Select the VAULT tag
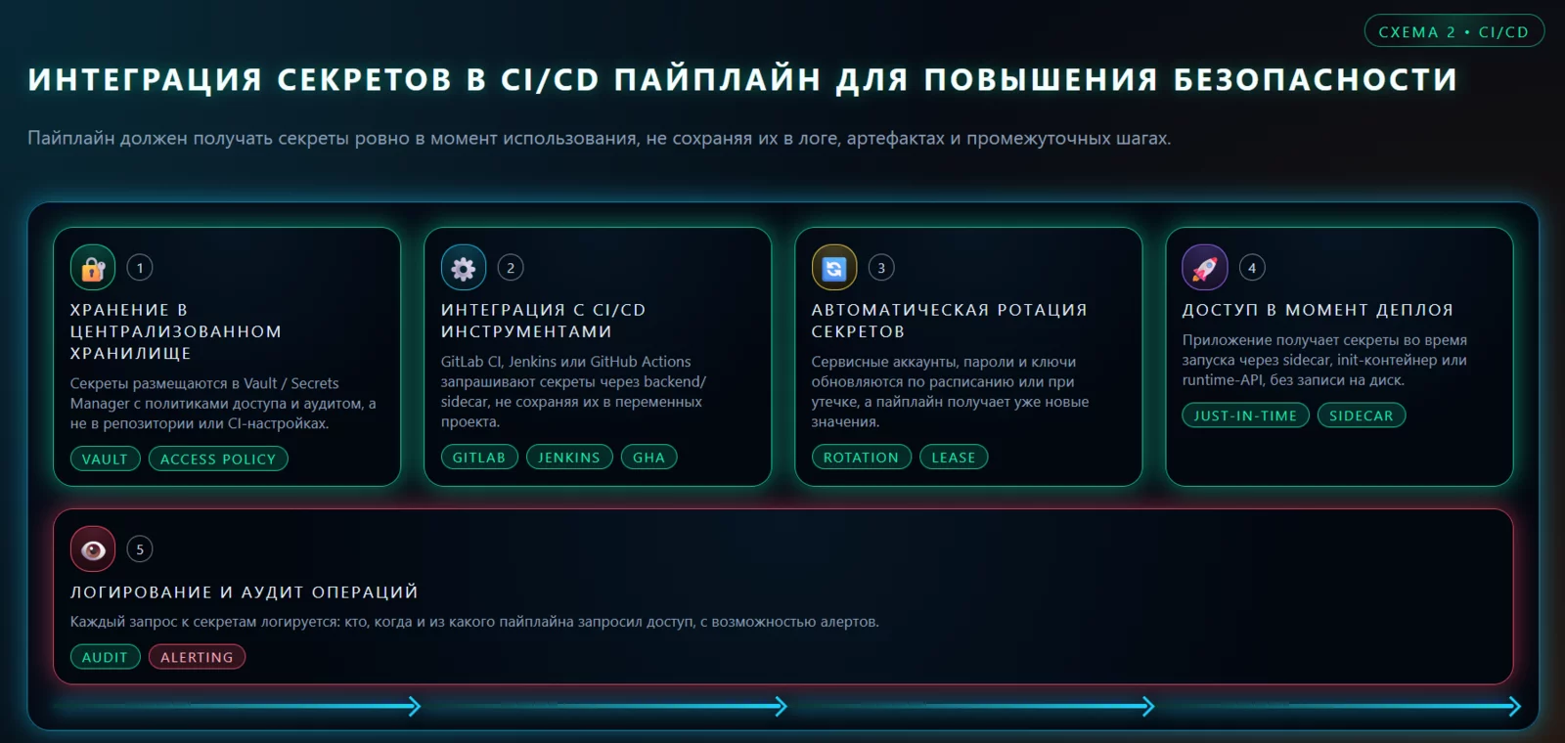Image resolution: width=1565 pixels, height=743 pixels. pyautogui.click(x=106, y=459)
